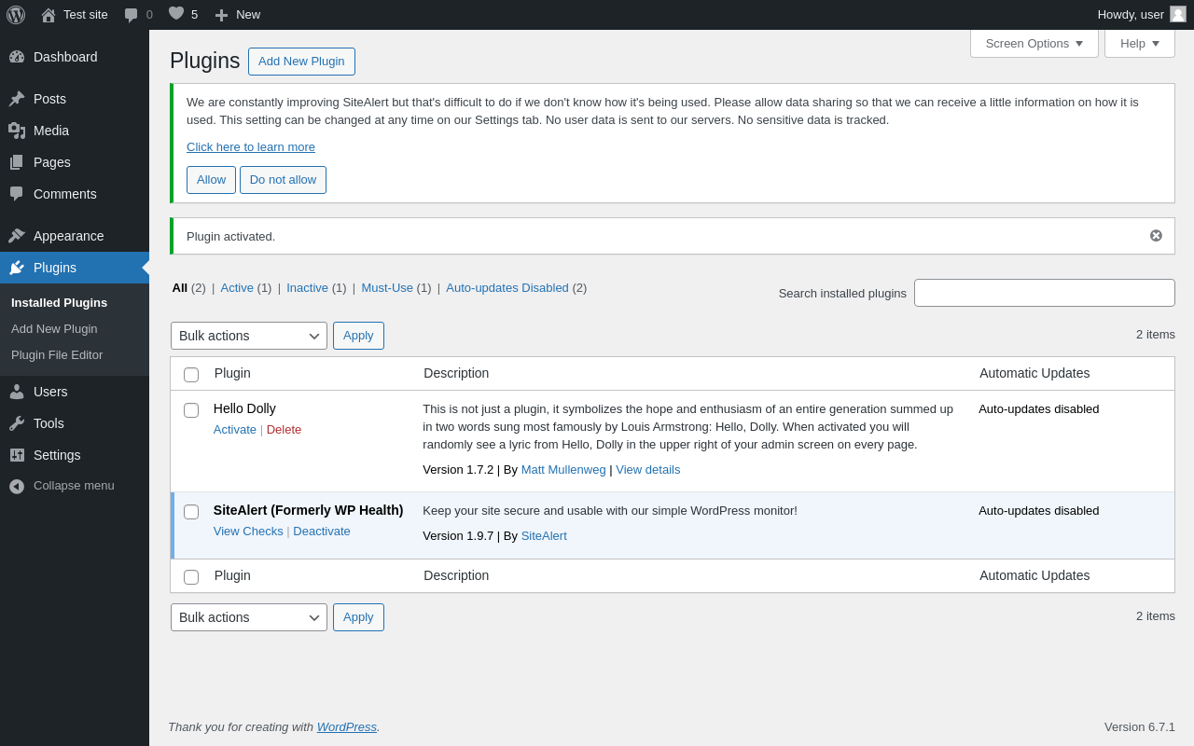The image size is (1194, 746).
Task: Open Click here to learn more link
Action: pyautogui.click(x=251, y=146)
